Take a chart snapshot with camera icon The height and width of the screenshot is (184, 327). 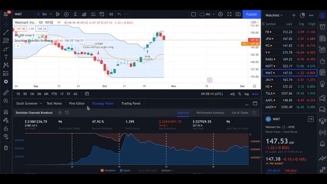point(238,14)
